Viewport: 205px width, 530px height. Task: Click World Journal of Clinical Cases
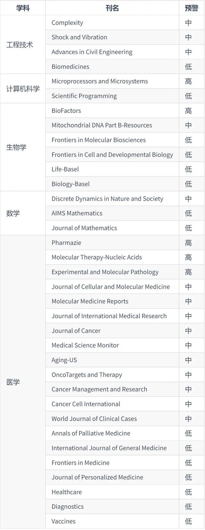[94, 419]
